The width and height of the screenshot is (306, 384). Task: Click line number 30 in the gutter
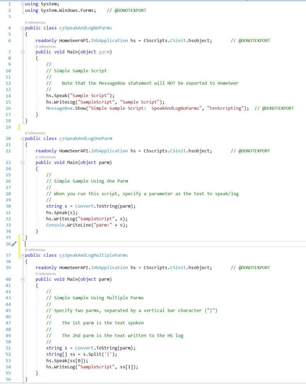pos(8,206)
